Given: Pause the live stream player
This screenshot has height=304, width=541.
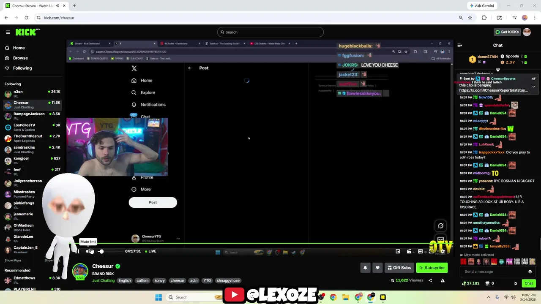Looking at the screenshot, I should coord(77,251).
